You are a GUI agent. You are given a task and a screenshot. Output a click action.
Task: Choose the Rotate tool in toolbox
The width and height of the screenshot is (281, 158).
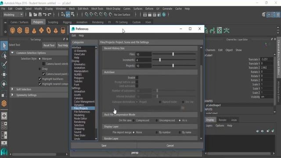[x=4, y=84]
